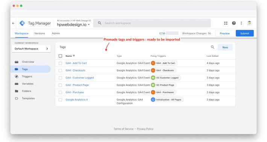Click inside the Search workspace field
Screen dimensions: 267x142
tap(152, 23)
